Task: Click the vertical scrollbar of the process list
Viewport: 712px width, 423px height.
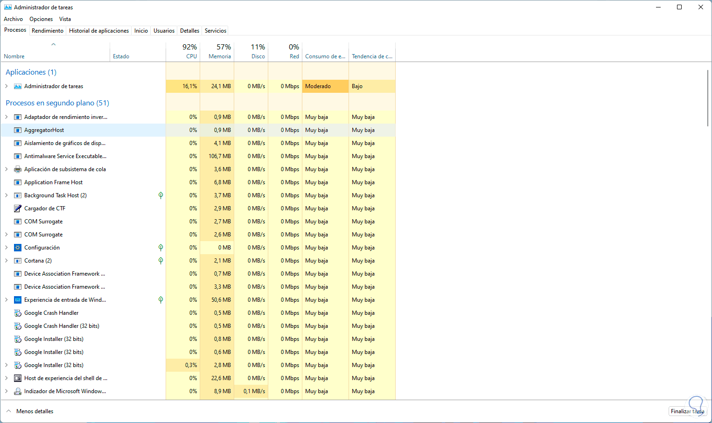Action: tap(708, 98)
